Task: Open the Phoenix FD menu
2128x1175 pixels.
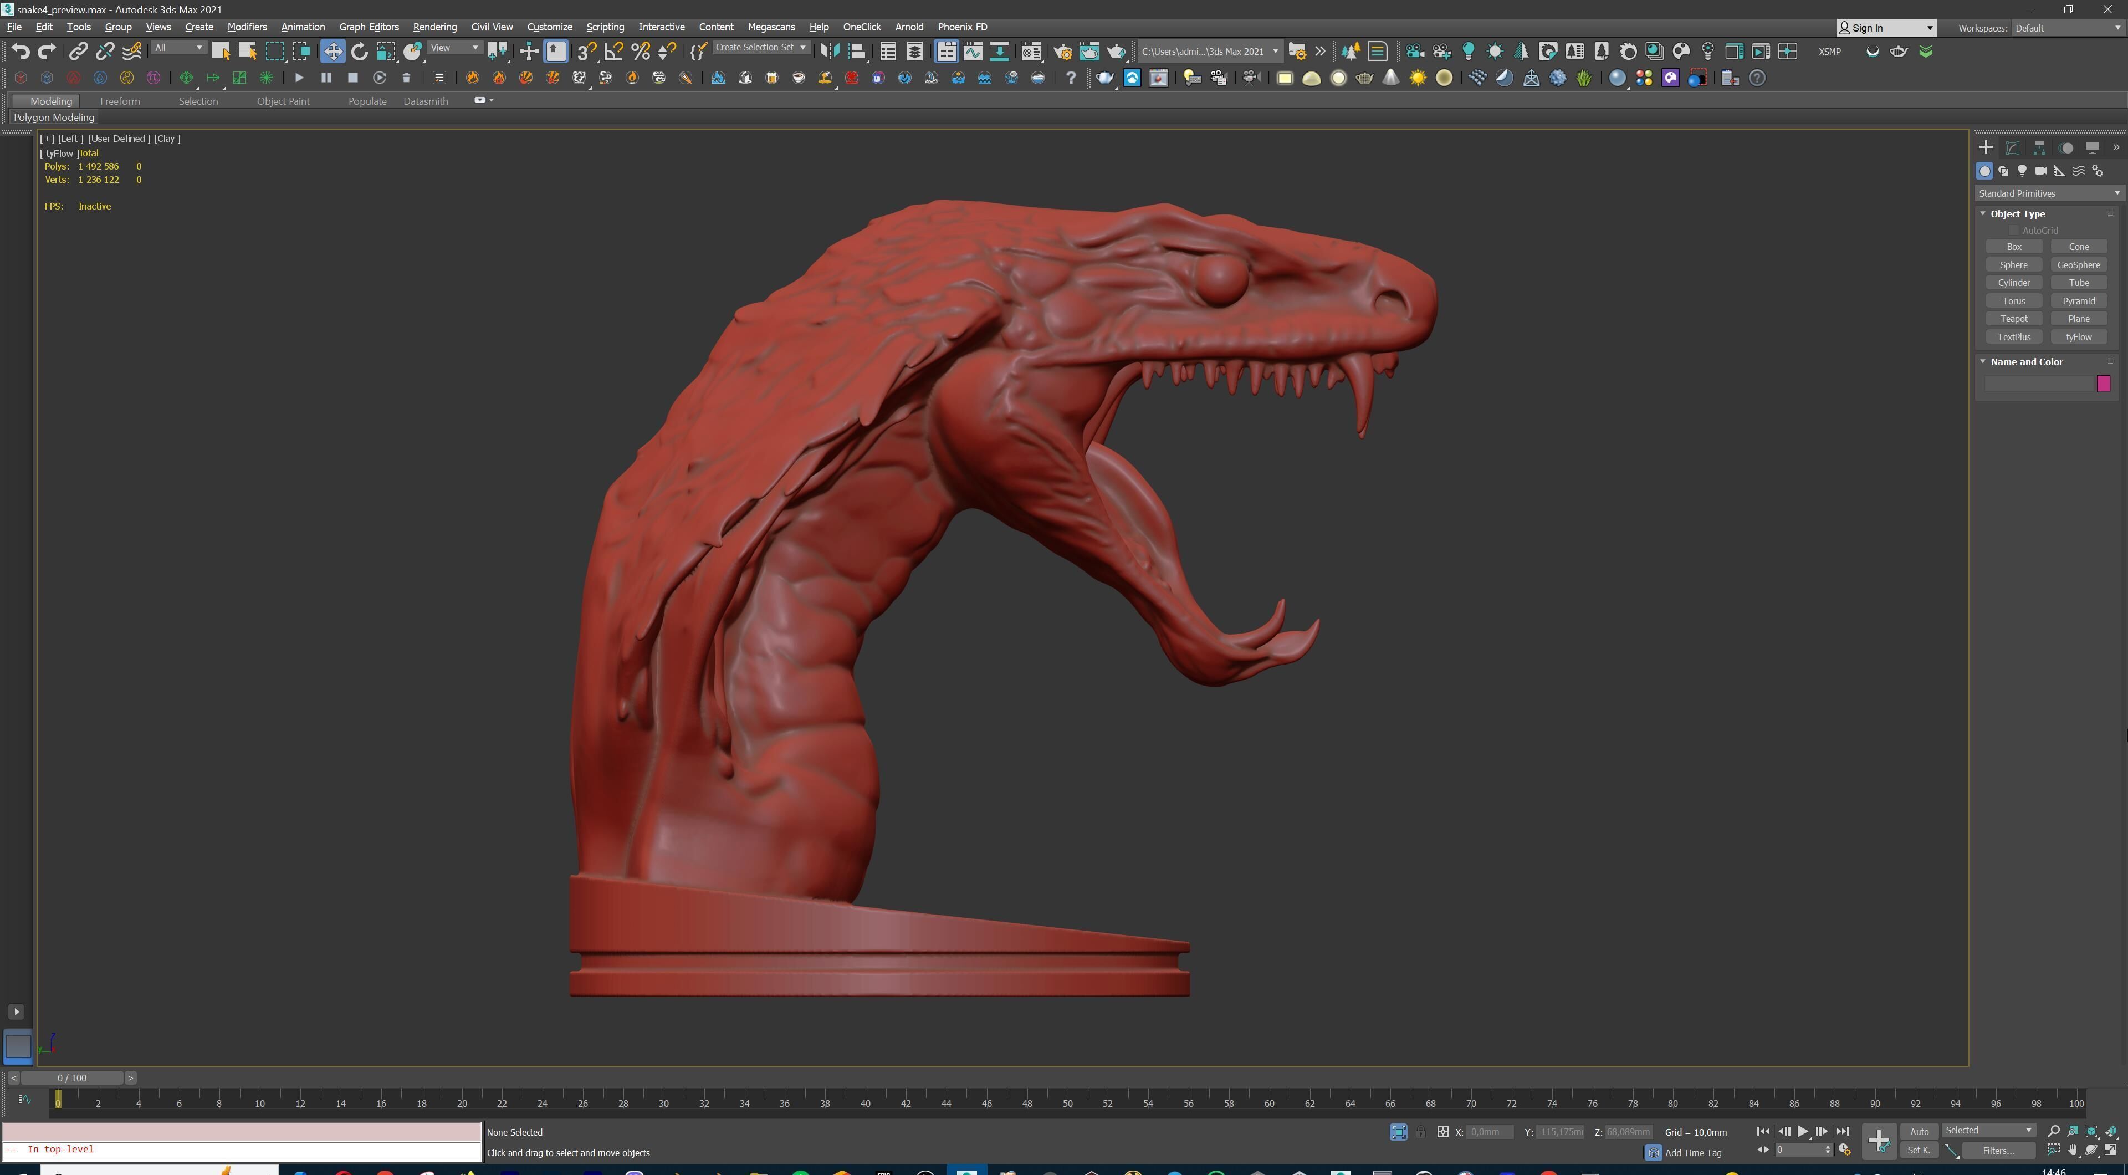Action: [x=963, y=27]
